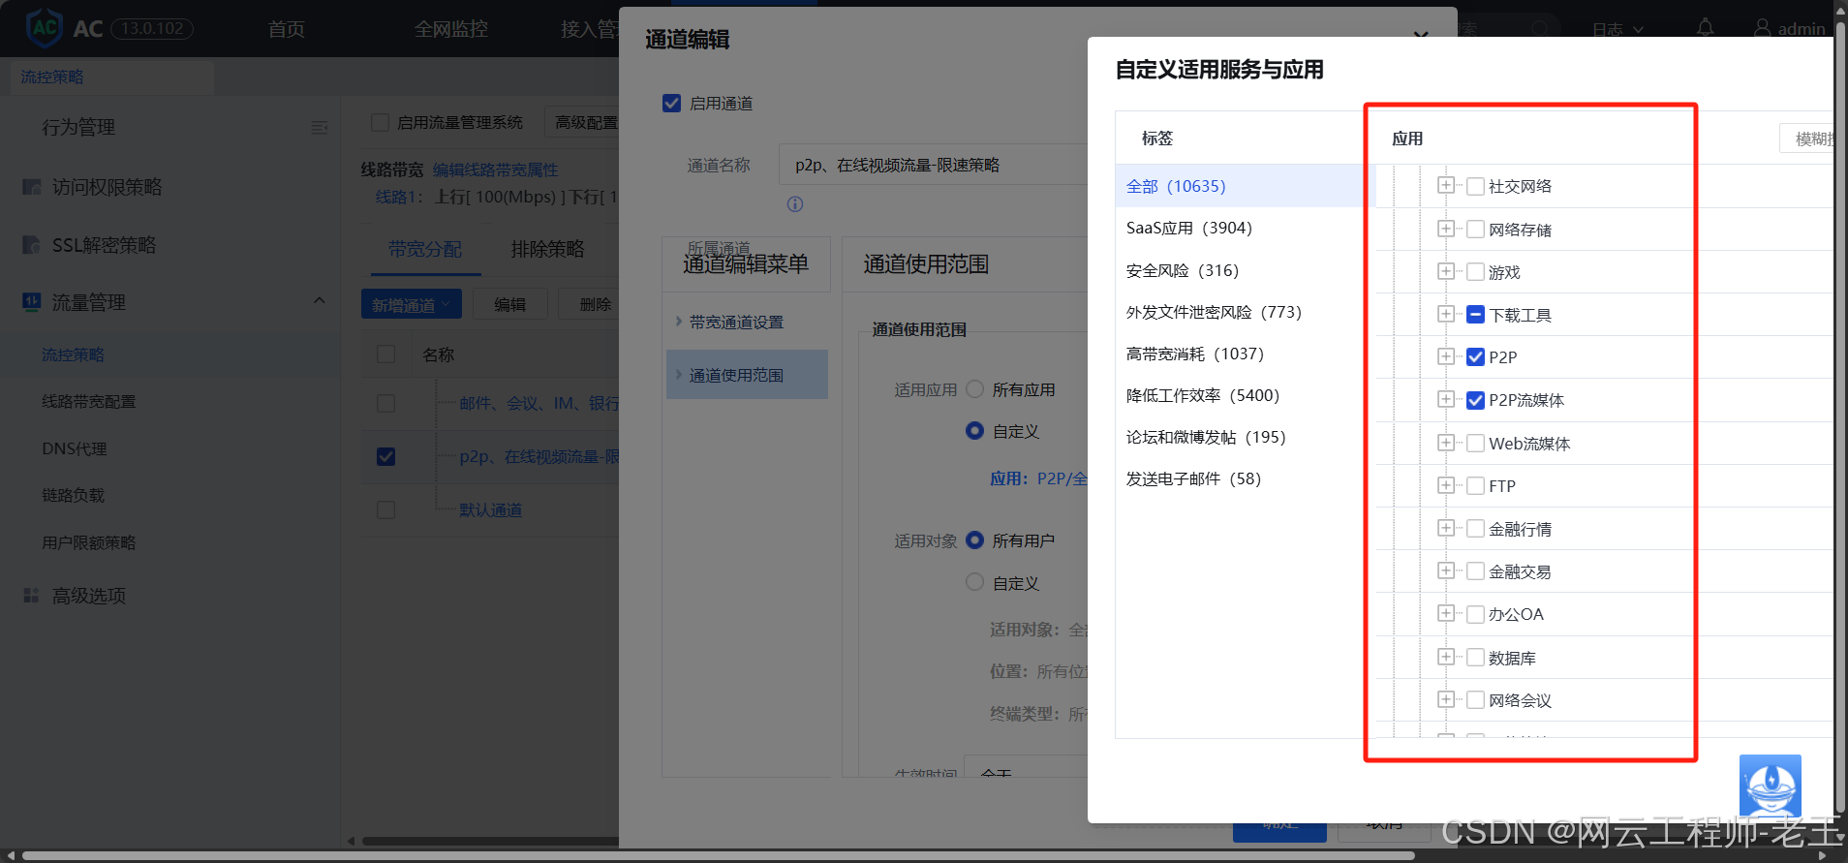
Task: Click the 行为管理 collapse menu icon
Action: coord(319,128)
